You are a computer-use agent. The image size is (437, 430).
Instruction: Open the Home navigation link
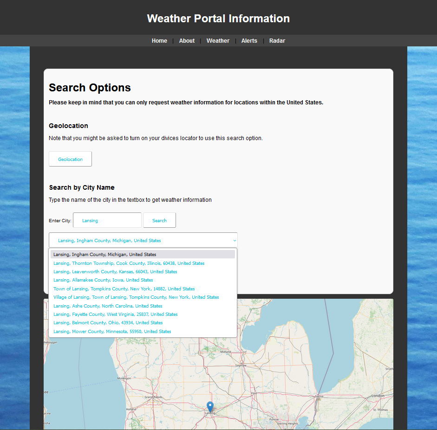(159, 41)
